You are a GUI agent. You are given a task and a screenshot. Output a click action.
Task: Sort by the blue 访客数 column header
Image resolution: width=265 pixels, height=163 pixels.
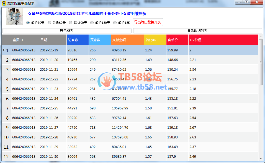tap(78, 40)
